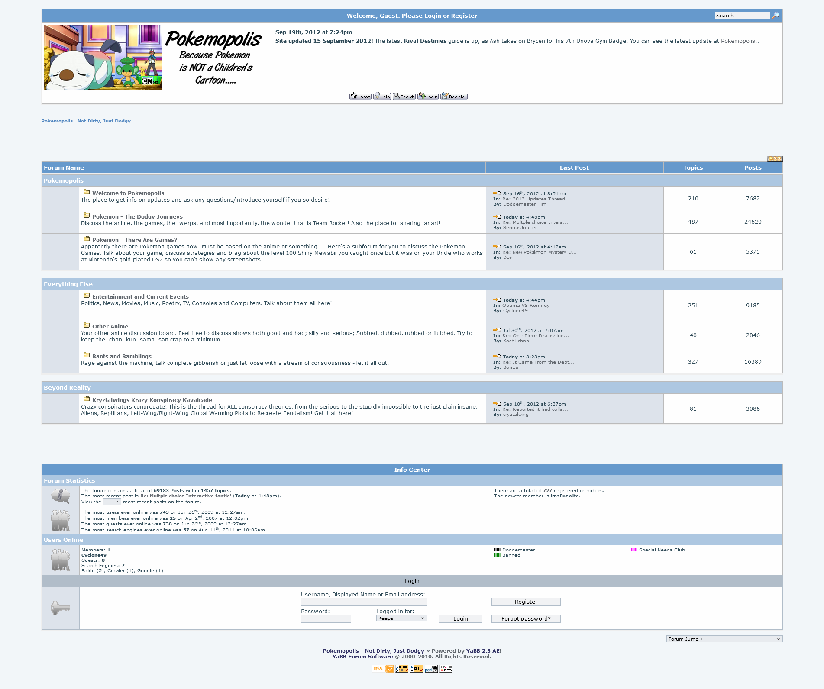This screenshot has height=689, width=824.
Task: Open the YaBB 2.5 AE footer link
Action: click(483, 651)
